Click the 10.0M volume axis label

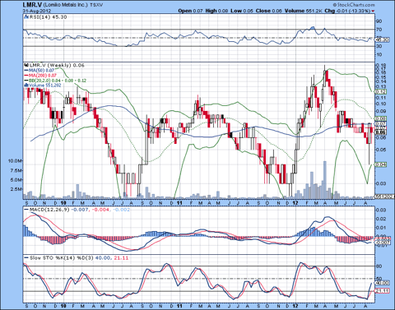click(x=16, y=160)
